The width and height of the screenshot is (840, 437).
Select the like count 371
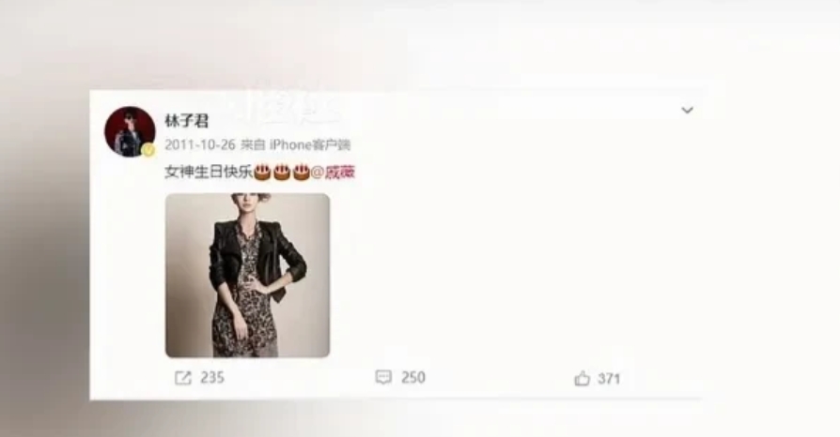[609, 379]
